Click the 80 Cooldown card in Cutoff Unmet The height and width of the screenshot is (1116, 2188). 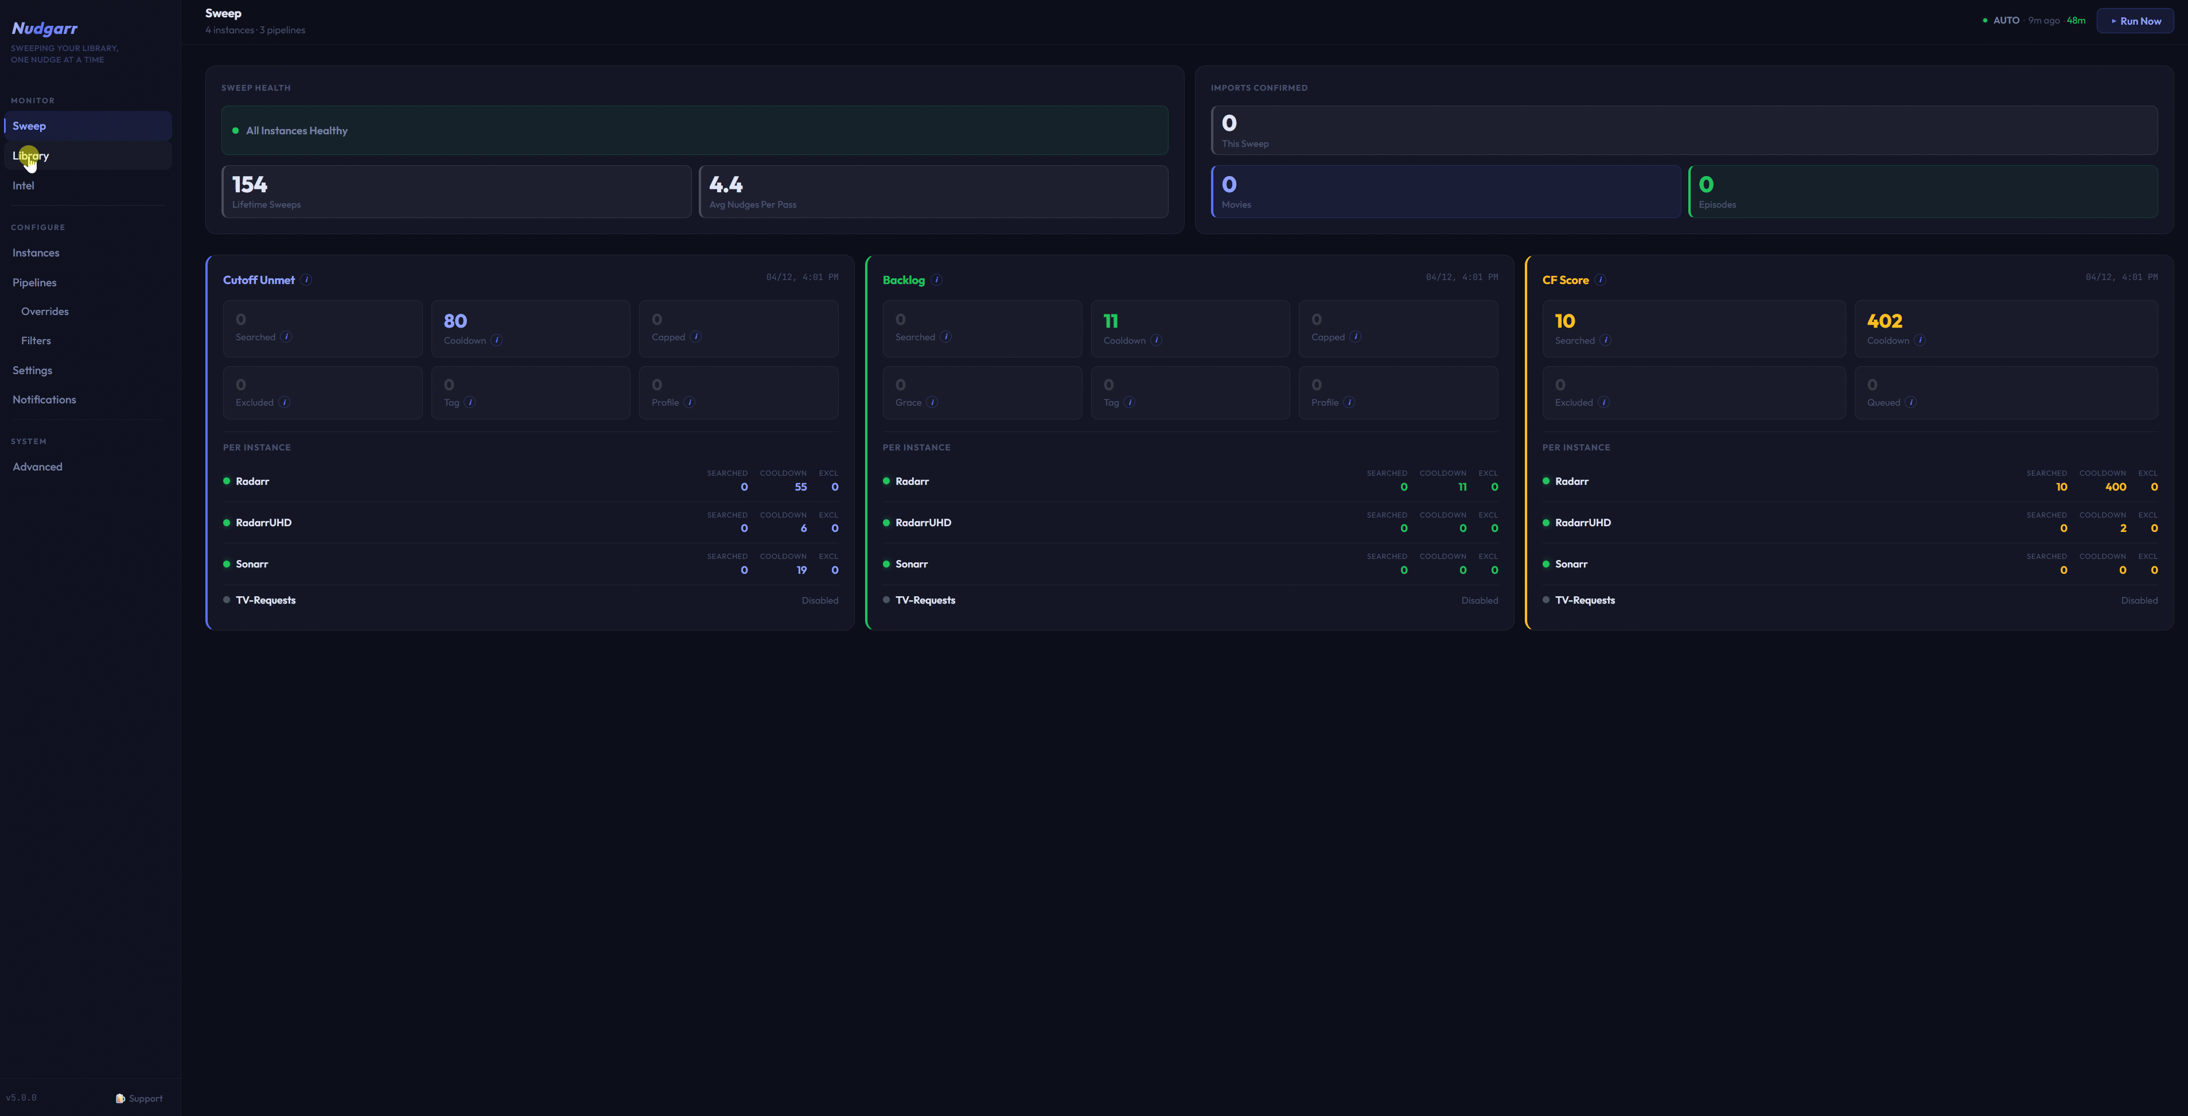(531, 329)
